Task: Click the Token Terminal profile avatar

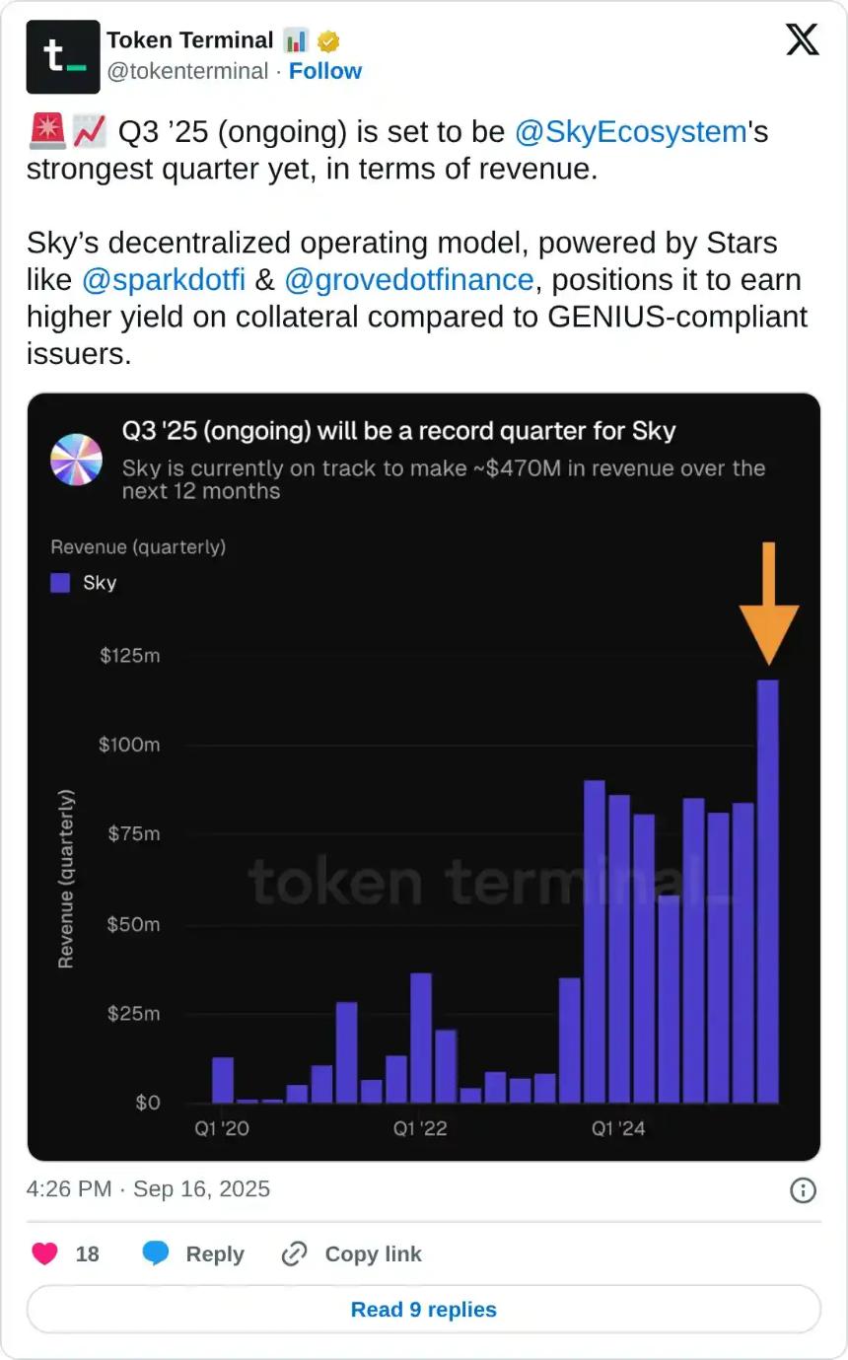Action: [x=63, y=57]
